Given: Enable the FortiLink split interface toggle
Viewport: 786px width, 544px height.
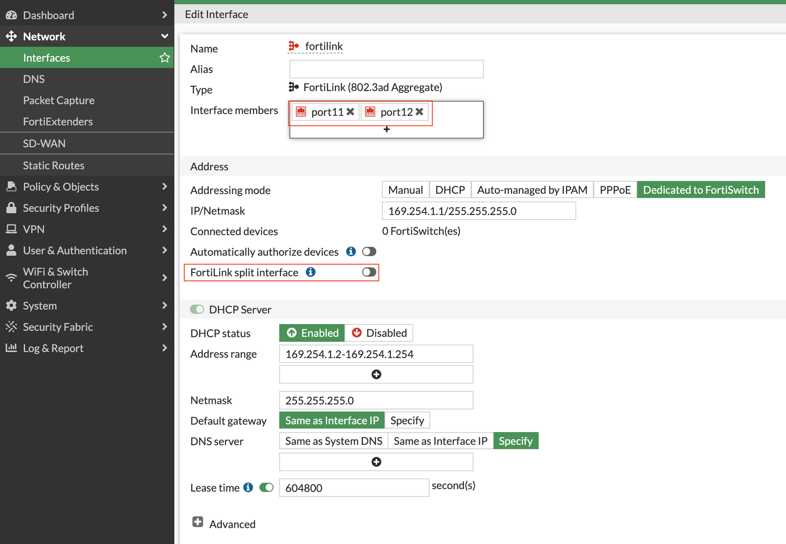Looking at the screenshot, I should pos(369,272).
